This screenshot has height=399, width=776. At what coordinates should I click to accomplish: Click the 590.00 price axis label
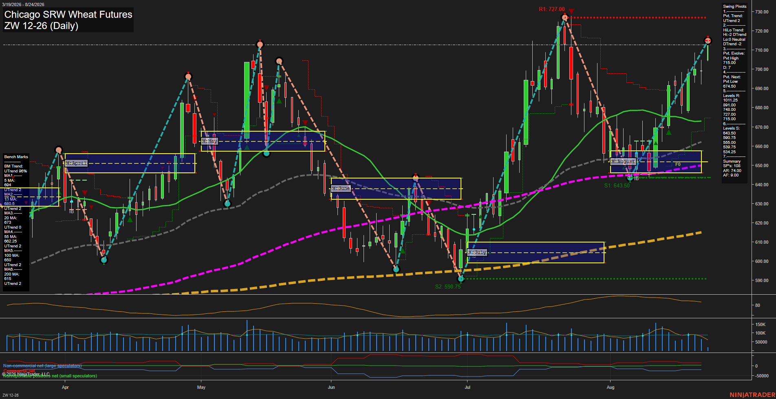point(762,280)
